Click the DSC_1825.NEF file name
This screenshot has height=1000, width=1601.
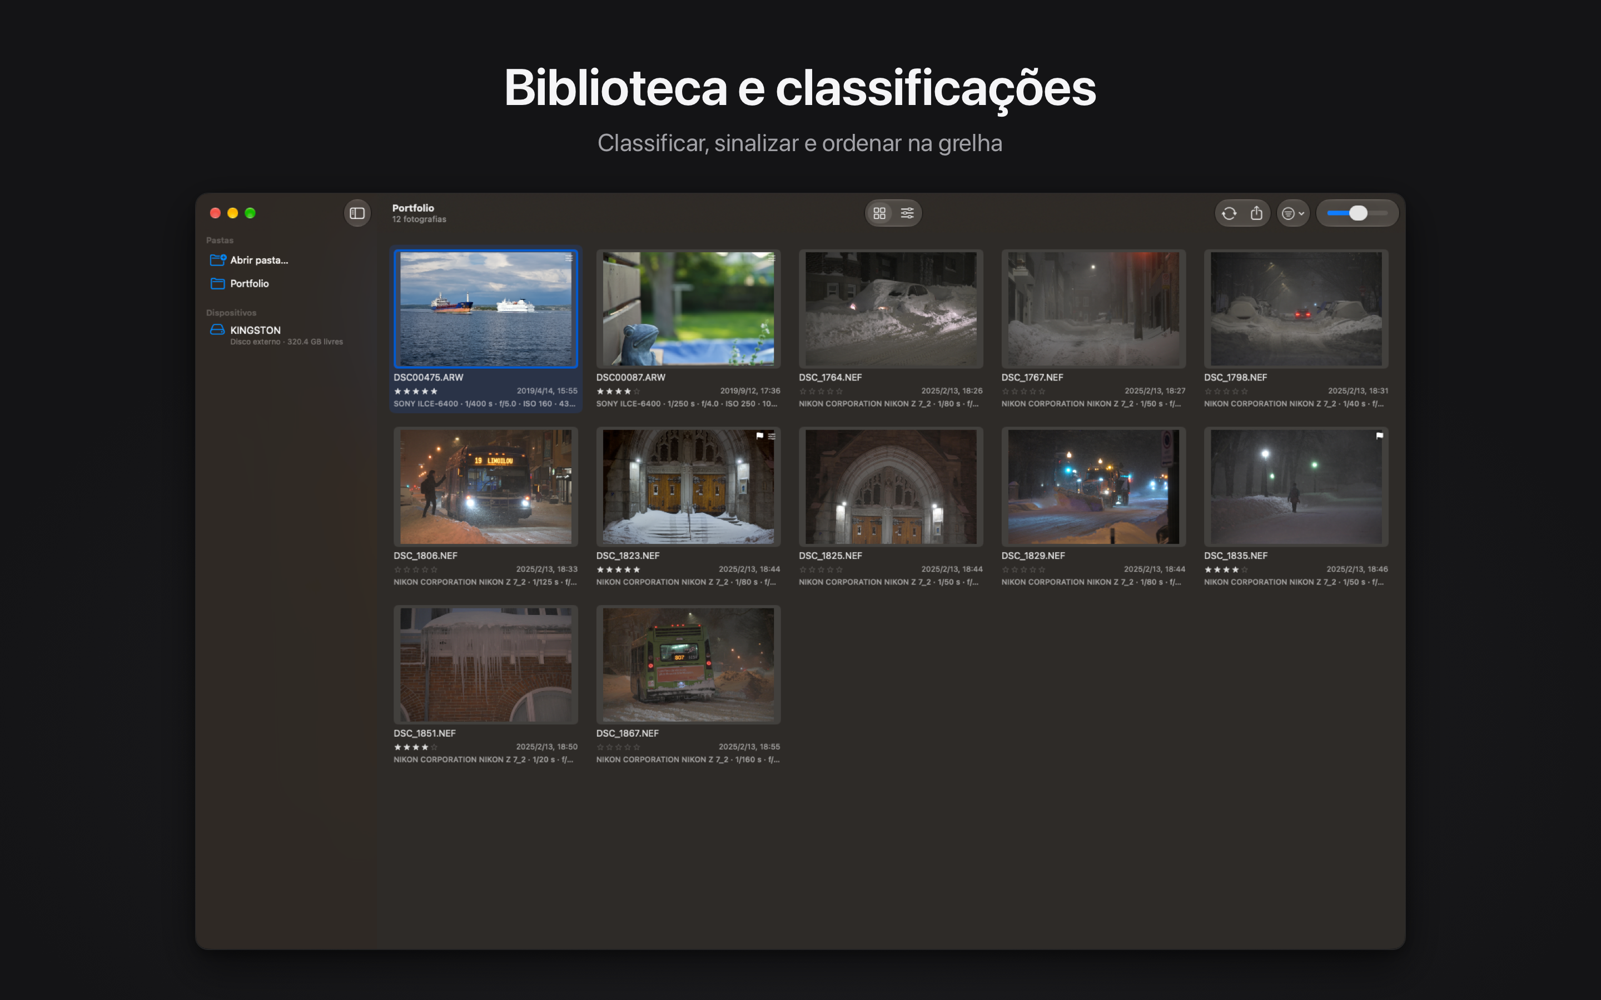831,556
